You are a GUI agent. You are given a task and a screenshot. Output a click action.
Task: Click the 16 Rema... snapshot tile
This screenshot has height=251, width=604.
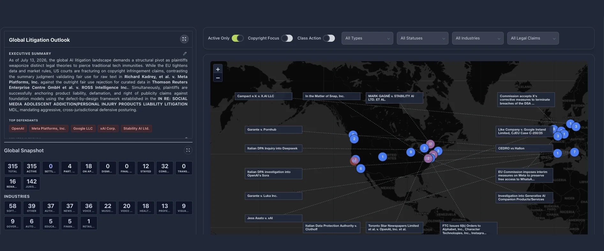coord(13,183)
